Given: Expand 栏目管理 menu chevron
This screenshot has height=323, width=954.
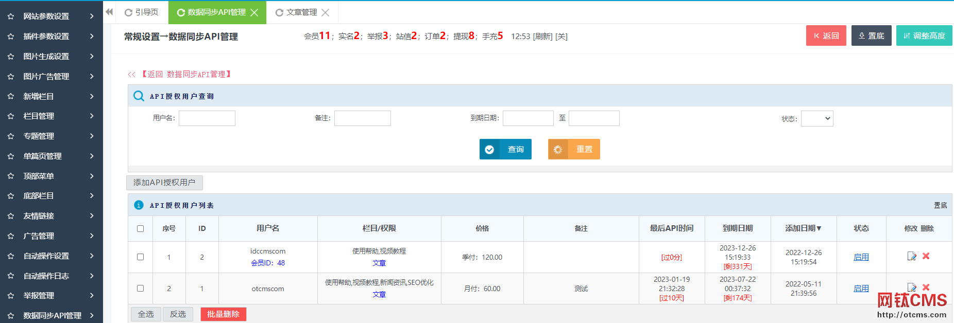Looking at the screenshot, I should click(92, 116).
